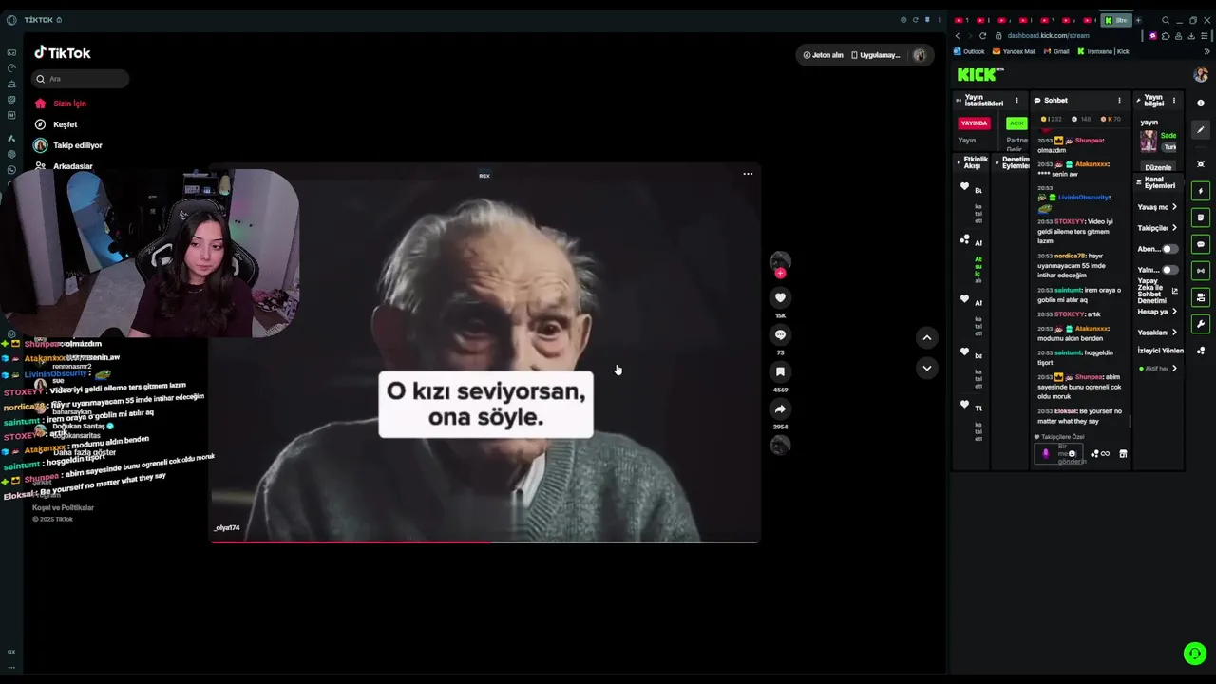Open the TikTok profile avatar at top right
This screenshot has width=1216, height=684.
coord(919,55)
